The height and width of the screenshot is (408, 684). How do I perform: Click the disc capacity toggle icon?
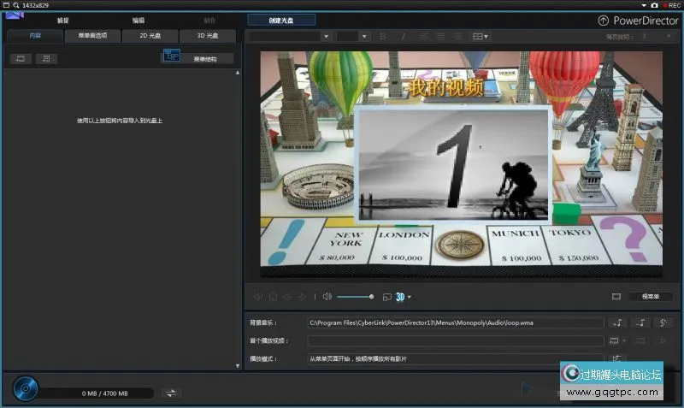pos(172,393)
